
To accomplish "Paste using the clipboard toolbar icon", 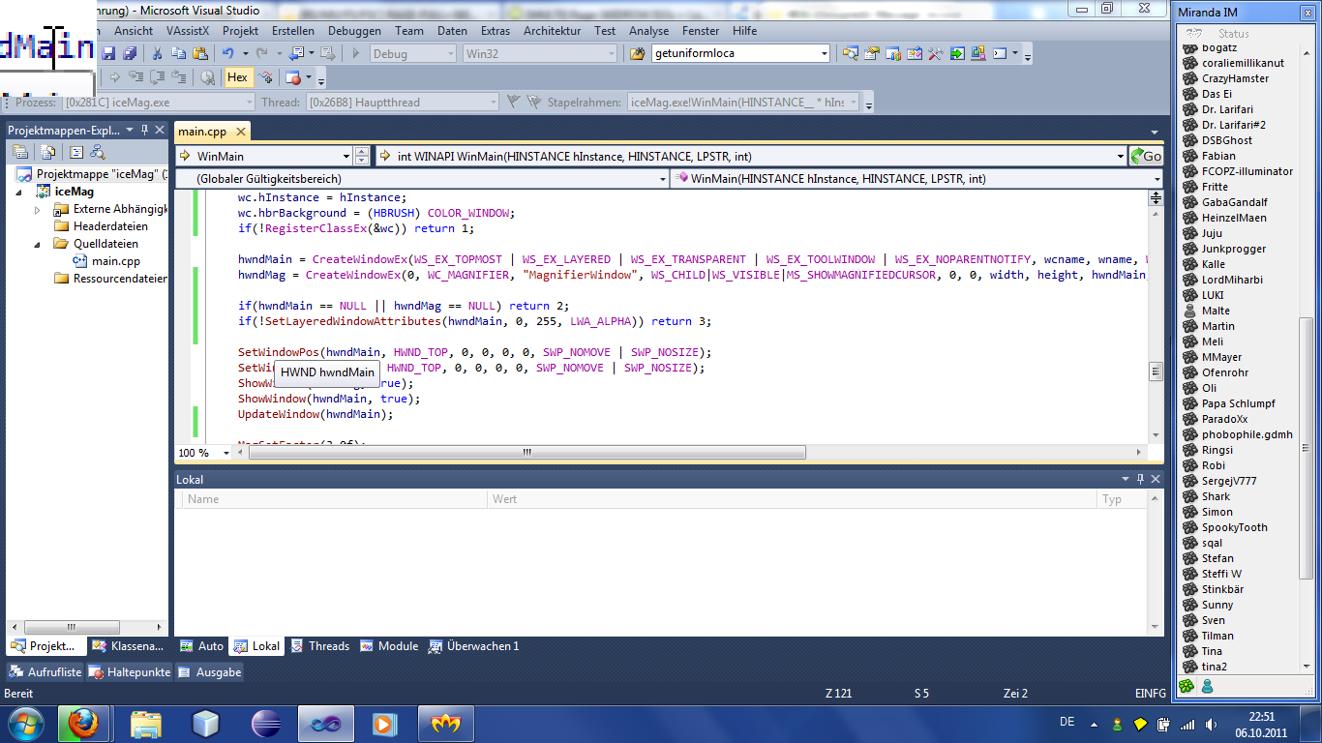I will pos(200,53).
